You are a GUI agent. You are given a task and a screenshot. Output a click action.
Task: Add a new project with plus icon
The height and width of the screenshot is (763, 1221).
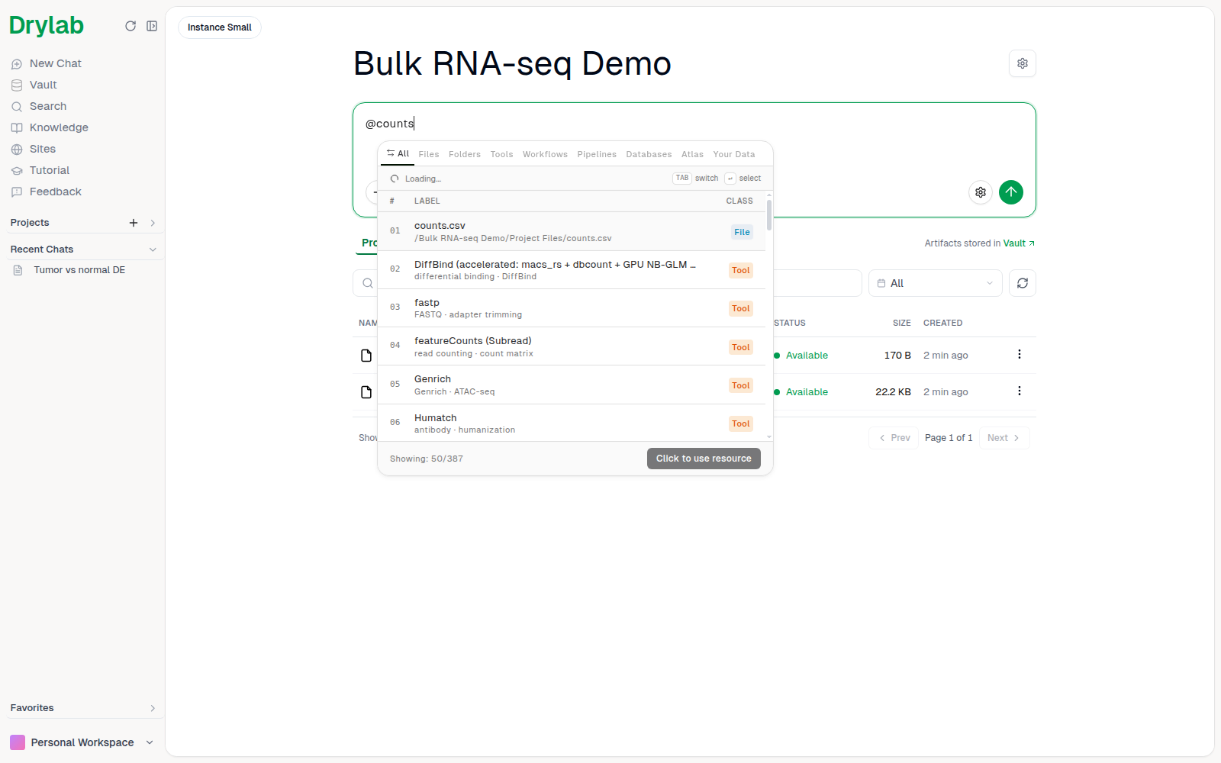134,223
